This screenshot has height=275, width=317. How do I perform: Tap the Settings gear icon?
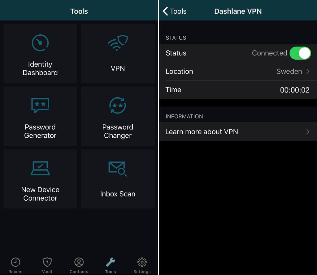[x=142, y=262]
